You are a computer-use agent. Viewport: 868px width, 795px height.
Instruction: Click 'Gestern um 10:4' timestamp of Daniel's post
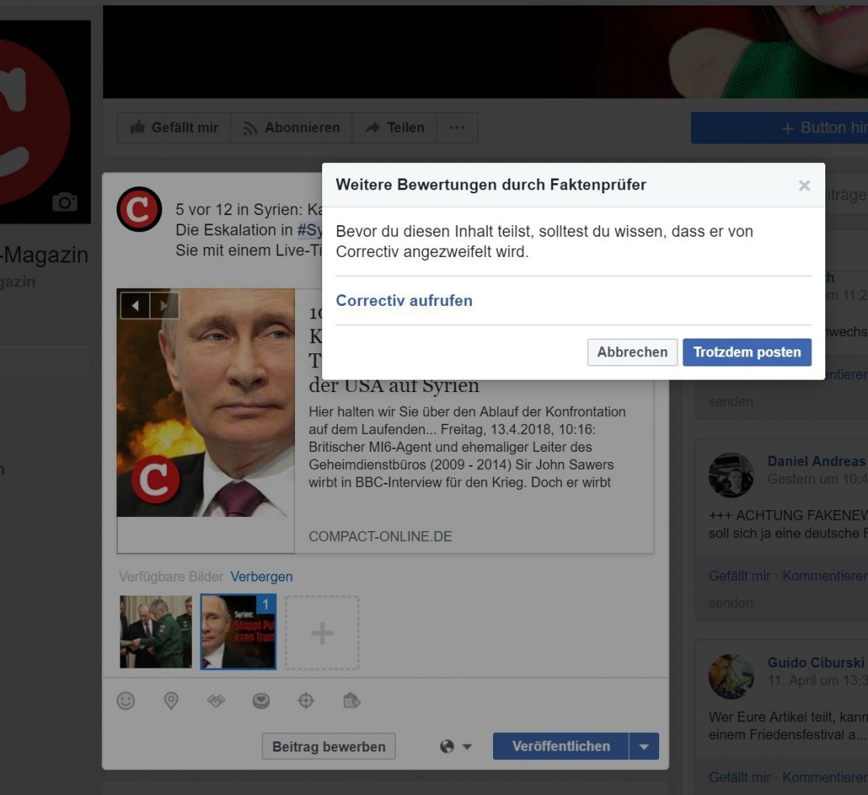click(817, 480)
